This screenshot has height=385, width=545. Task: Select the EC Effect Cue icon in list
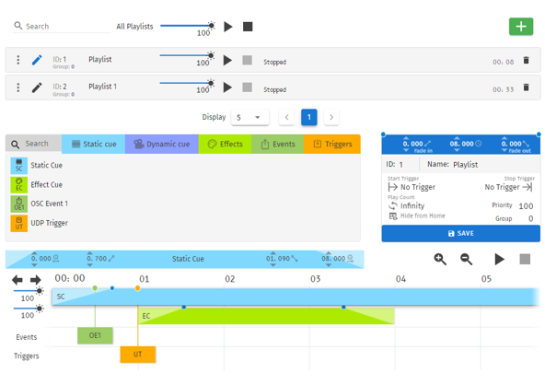(18, 185)
